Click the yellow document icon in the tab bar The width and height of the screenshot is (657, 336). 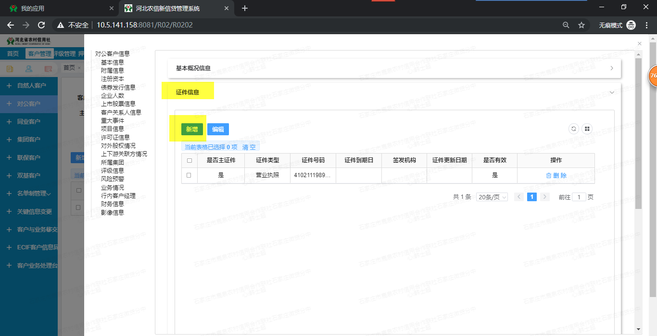(10, 68)
